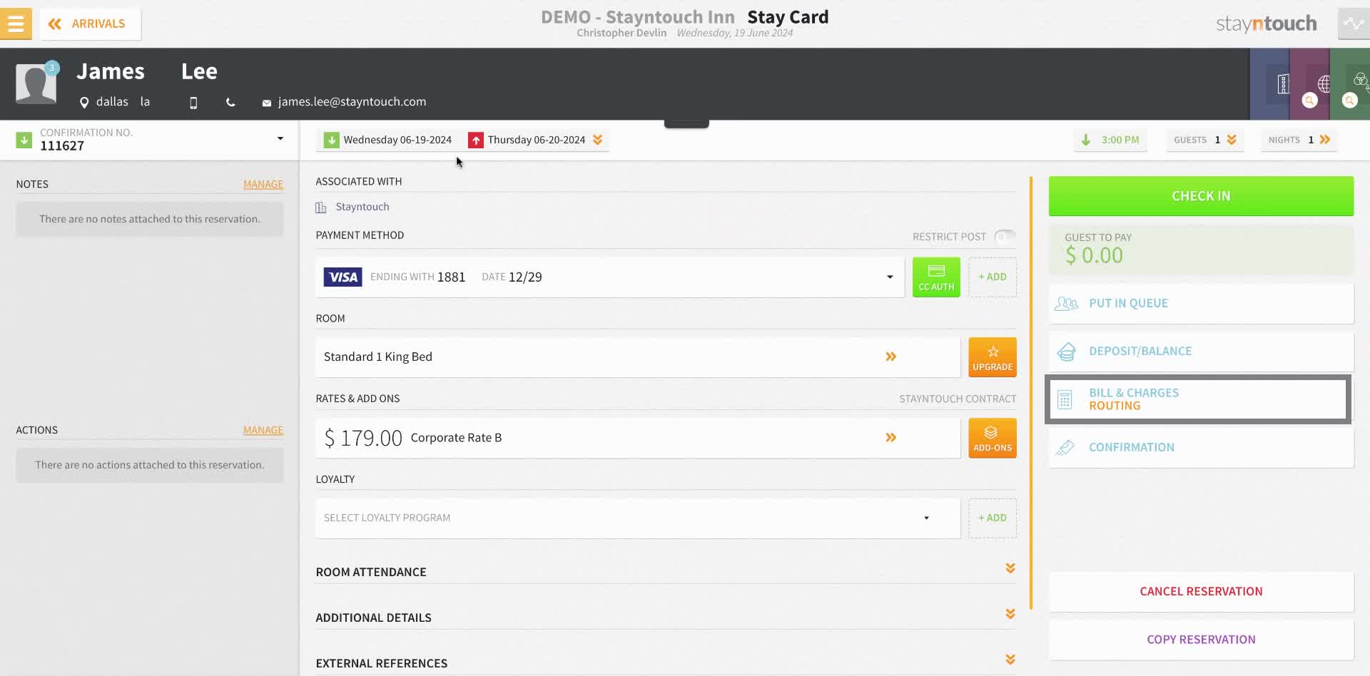
Task: Click the guest last name Lee
Action: [x=199, y=71]
